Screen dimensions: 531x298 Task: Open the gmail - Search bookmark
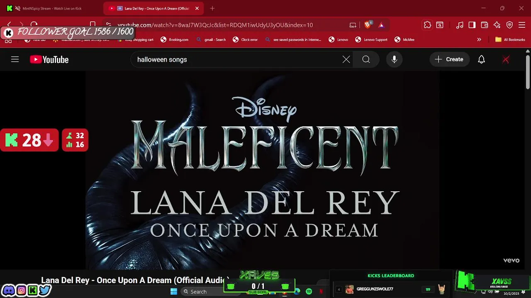211,40
